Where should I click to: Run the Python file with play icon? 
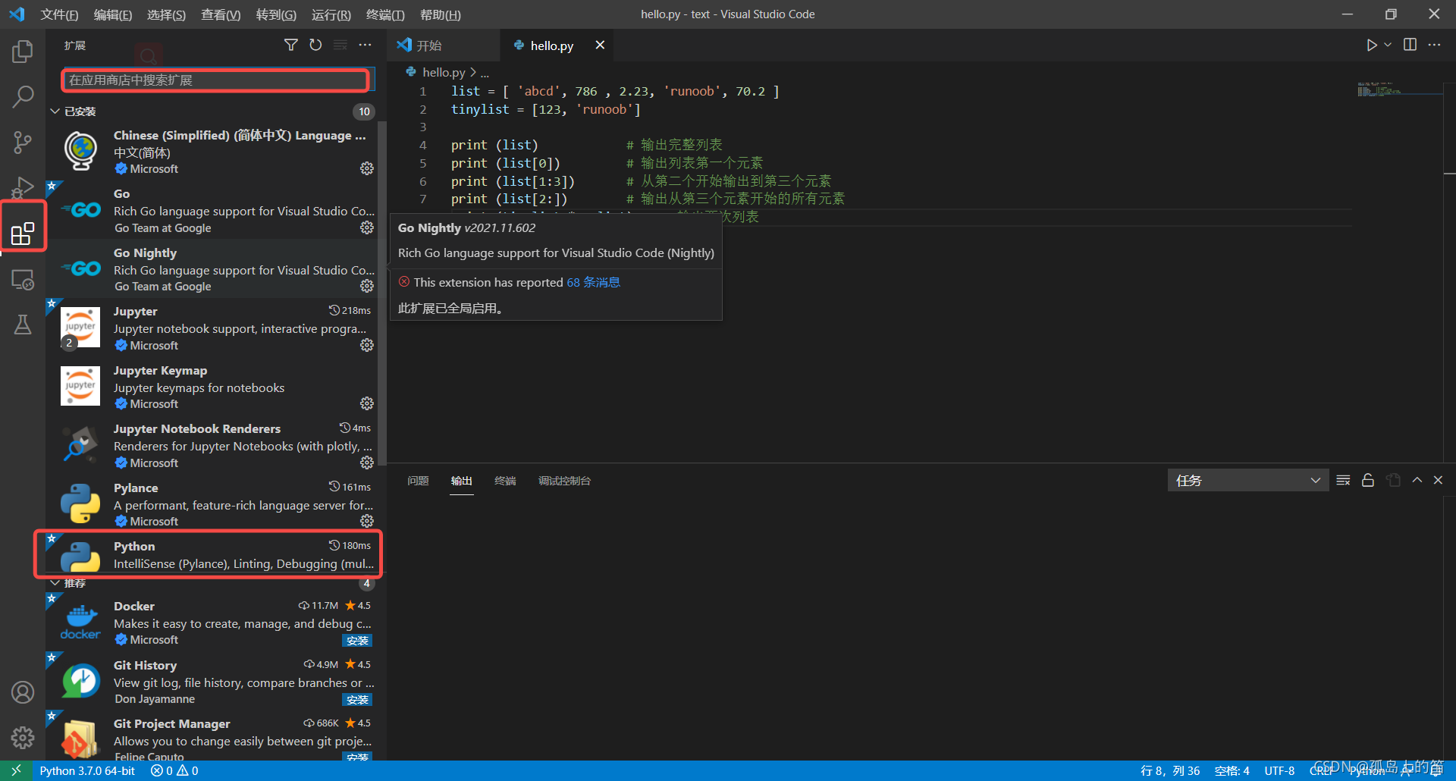(1371, 45)
